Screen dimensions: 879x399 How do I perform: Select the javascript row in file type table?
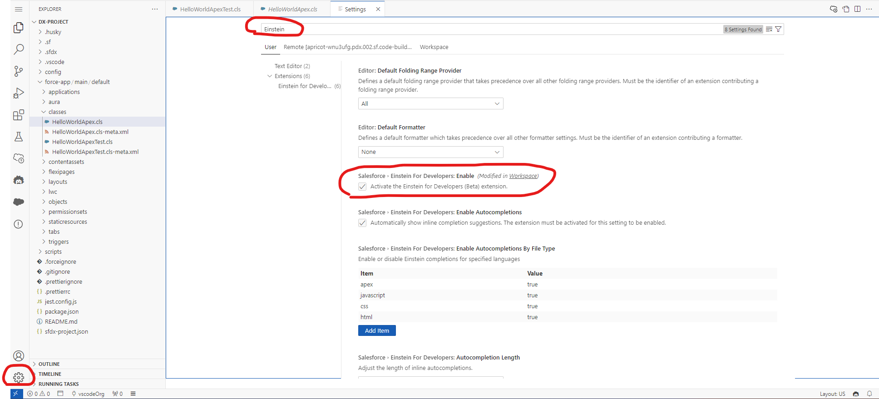568,296
